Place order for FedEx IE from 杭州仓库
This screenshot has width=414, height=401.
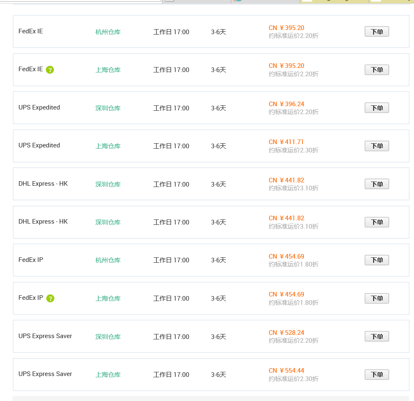376,32
